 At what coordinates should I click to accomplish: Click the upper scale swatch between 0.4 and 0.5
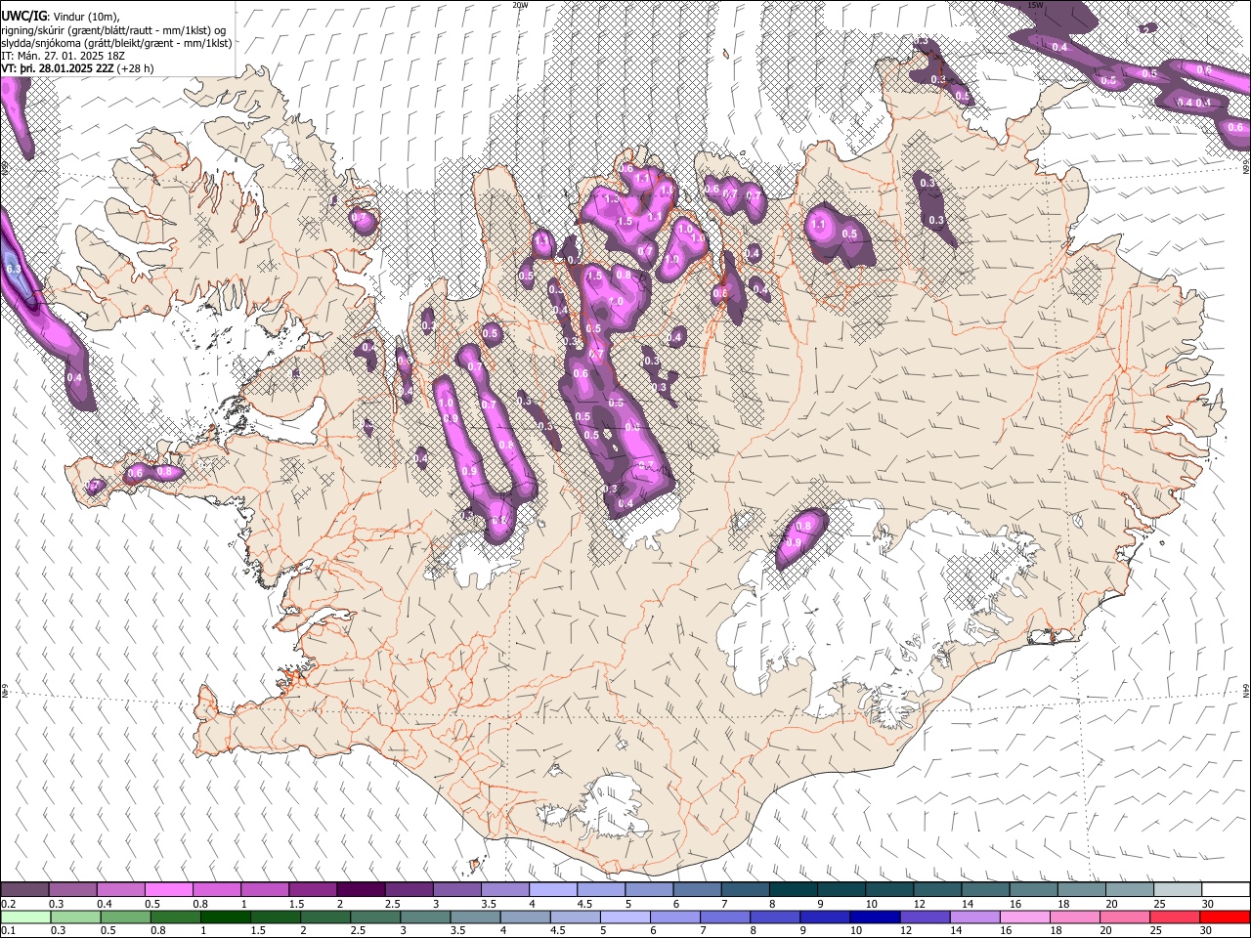(120, 890)
